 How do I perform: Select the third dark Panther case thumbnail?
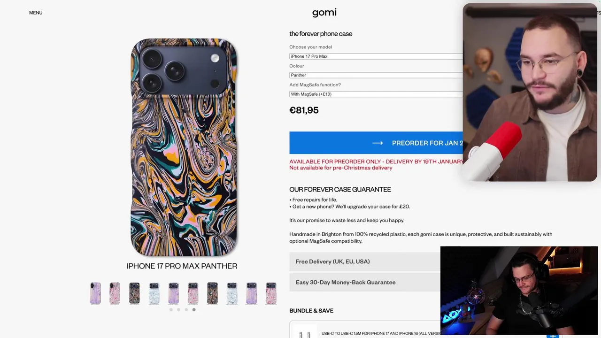click(x=134, y=293)
